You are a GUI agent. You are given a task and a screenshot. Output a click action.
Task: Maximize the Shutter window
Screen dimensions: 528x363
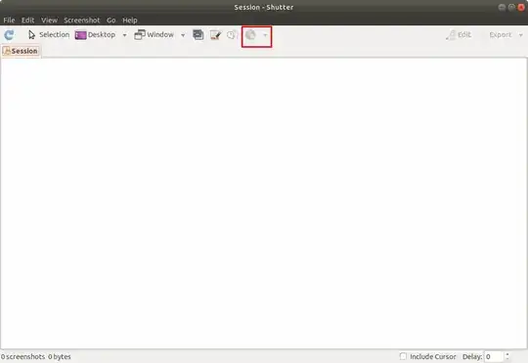pyautogui.click(x=511, y=8)
